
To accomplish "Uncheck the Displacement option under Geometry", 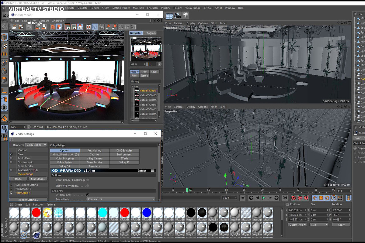I will pyautogui.click(x=87, y=195).
